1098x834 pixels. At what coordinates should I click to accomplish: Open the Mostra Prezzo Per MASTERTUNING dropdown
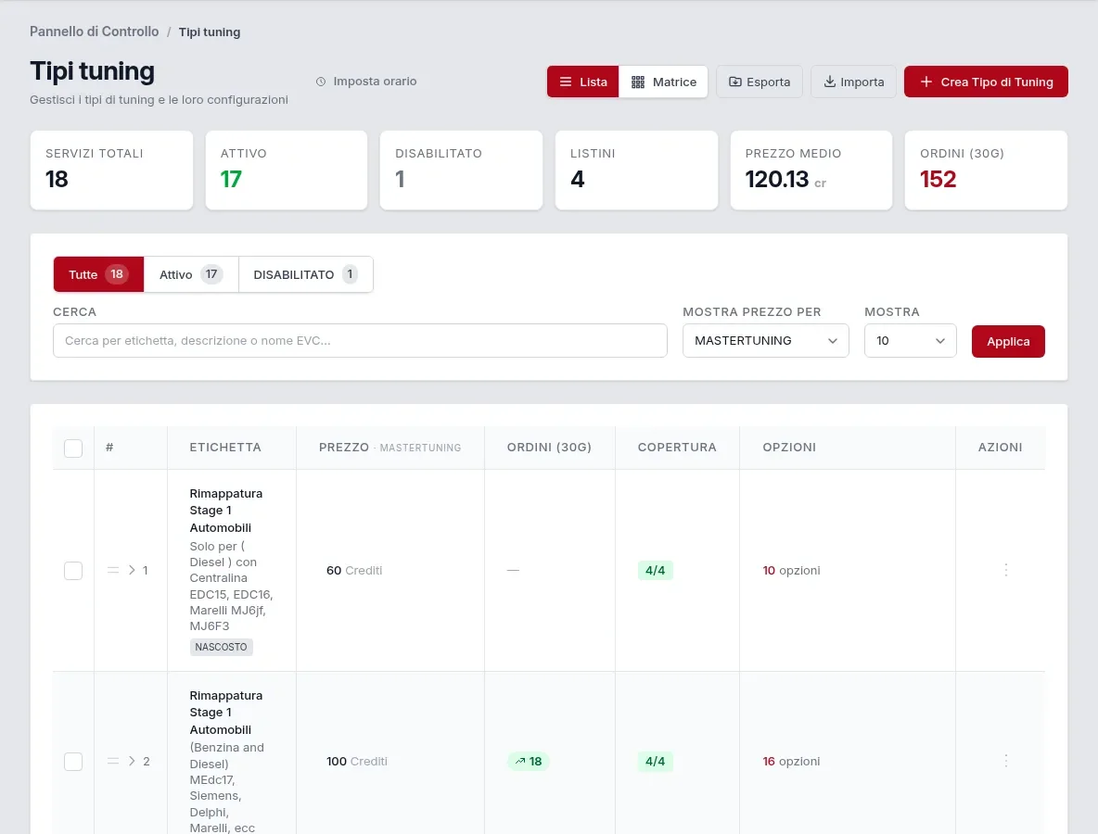click(x=765, y=341)
